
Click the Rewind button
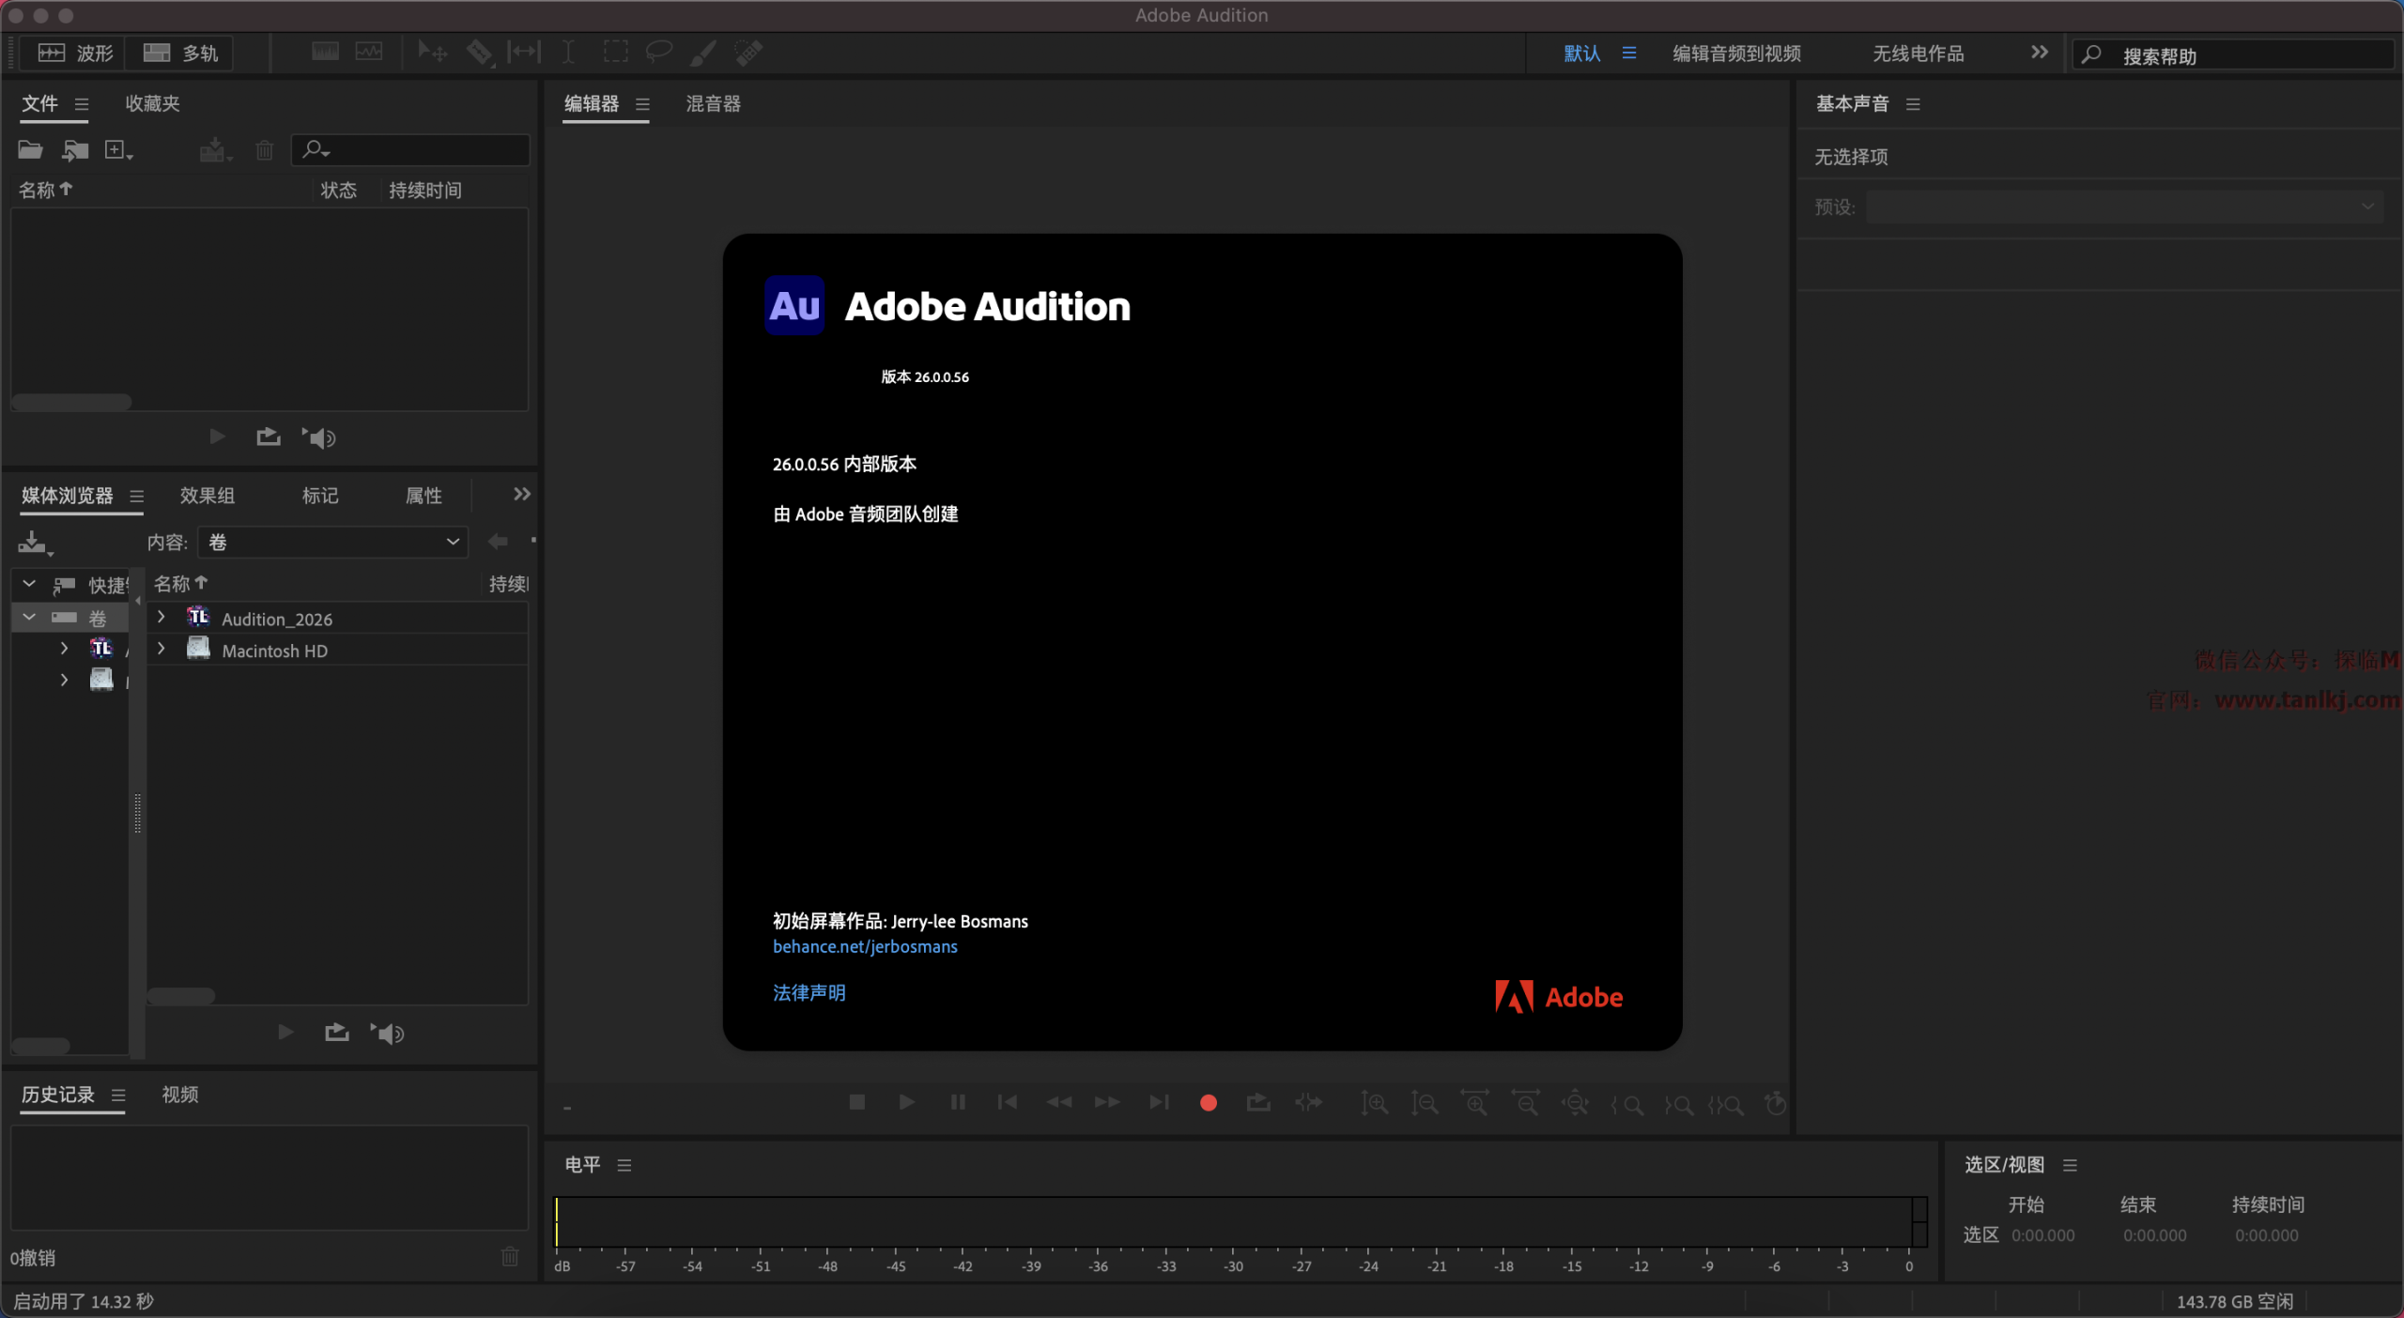(x=1058, y=1102)
